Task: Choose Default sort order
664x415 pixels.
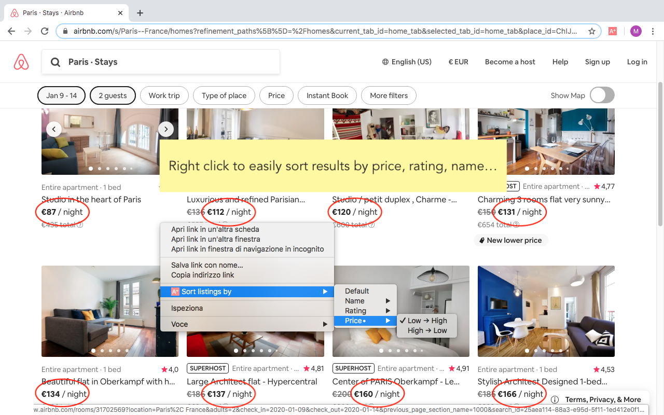Action: point(365,291)
